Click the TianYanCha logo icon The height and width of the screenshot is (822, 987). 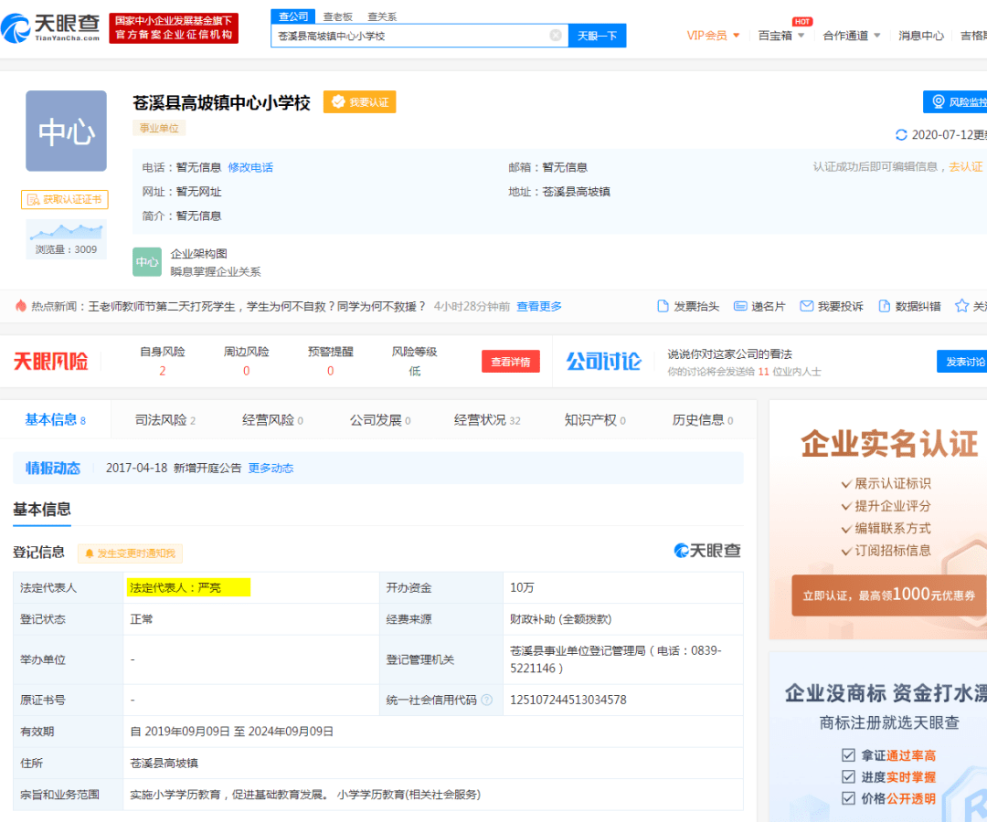pos(16,28)
